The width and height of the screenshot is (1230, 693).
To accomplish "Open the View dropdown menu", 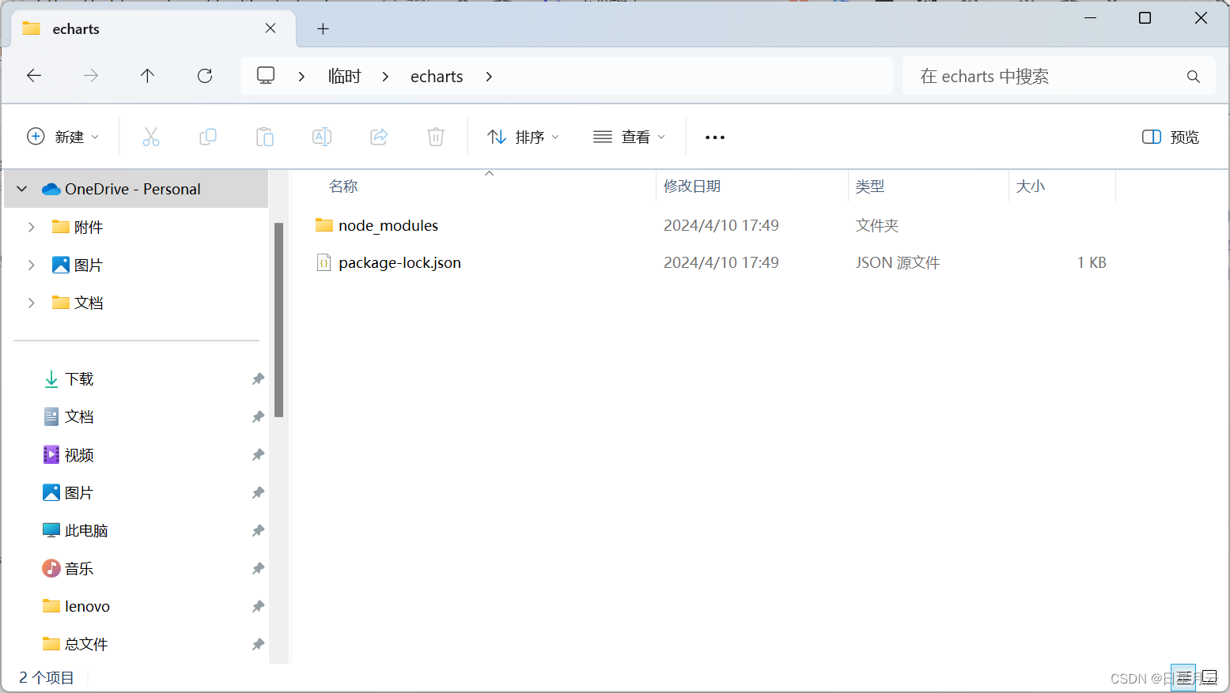I will 630,137.
